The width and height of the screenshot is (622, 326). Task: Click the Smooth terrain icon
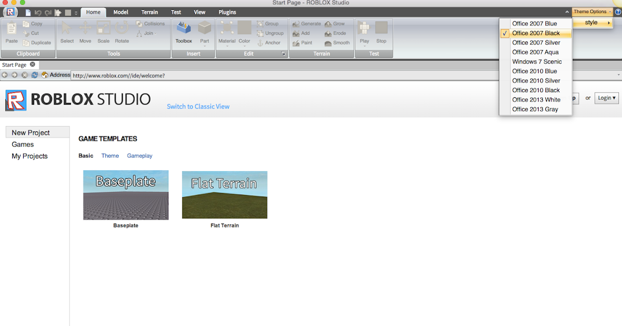click(x=329, y=43)
